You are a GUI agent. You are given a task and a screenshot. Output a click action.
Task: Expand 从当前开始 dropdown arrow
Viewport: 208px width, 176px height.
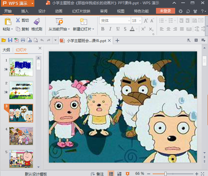tap(69, 29)
